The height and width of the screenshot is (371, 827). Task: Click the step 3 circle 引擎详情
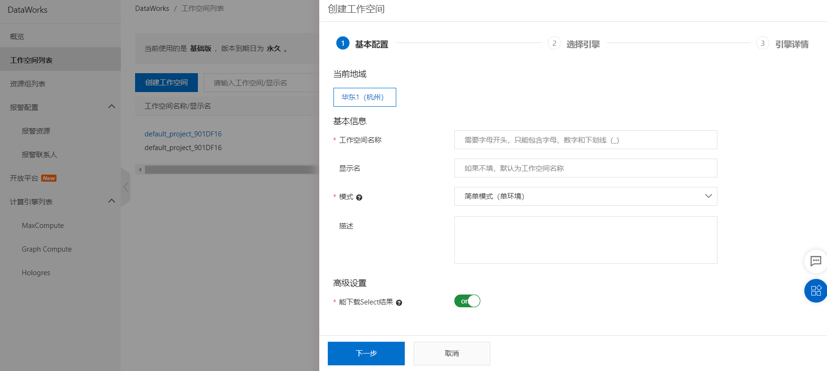[x=762, y=43]
